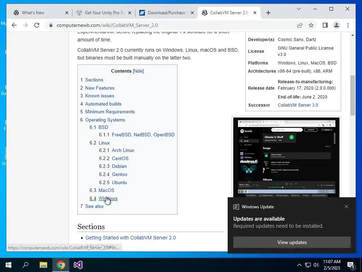This screenshot has height=272, width=362.
Task: Open taskbar search
Action: coord(25,265)
